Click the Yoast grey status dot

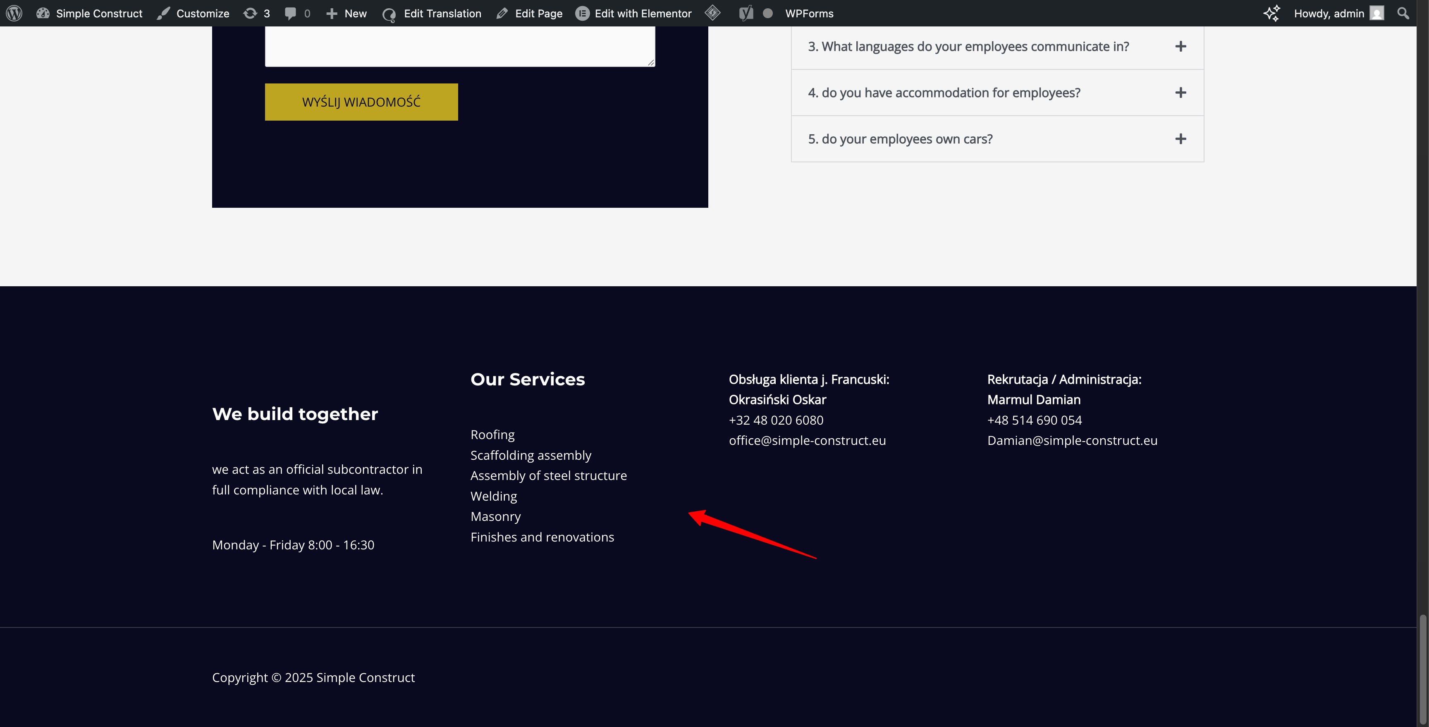click(x=768, y=13)
